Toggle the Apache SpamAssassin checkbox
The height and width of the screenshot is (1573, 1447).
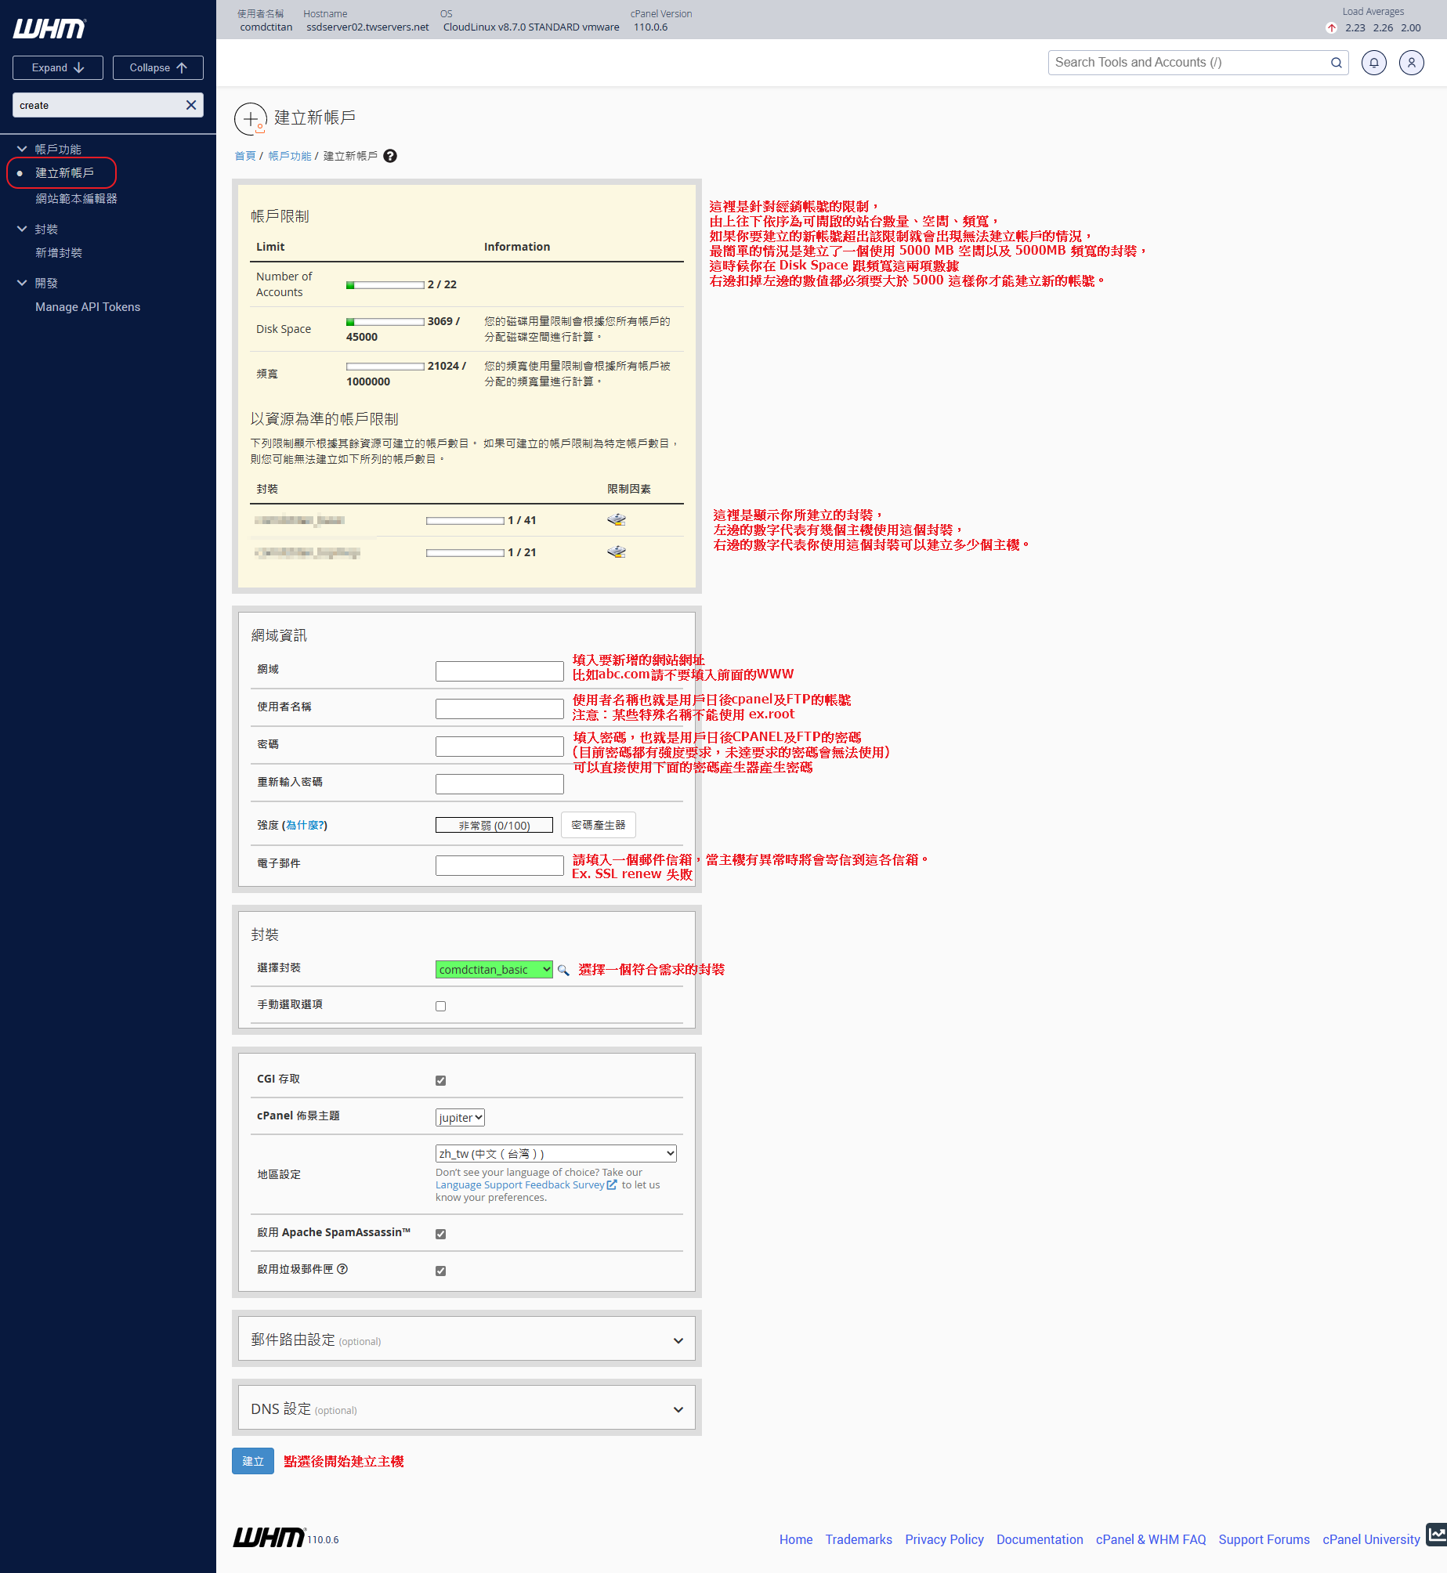pyautogui.click(x=440, y=1234)
